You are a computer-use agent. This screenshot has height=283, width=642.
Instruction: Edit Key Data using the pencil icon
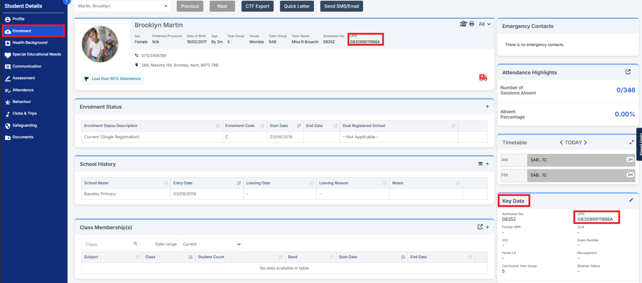[631, 200]
